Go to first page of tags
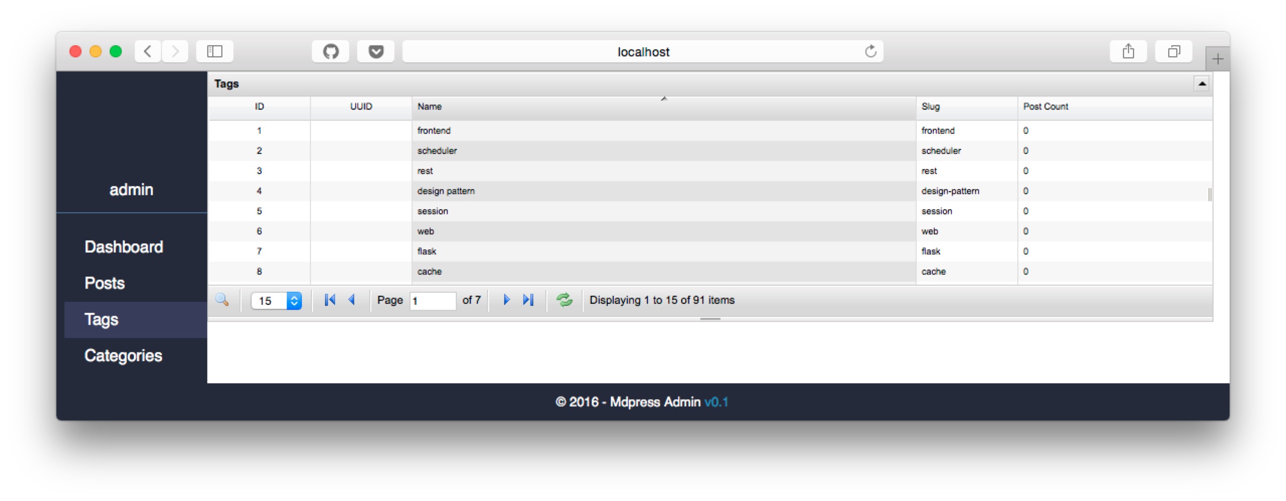The image size is (1286, 501). click(330, 300)
